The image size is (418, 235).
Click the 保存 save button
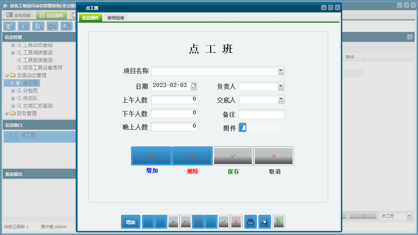(233, 156)
